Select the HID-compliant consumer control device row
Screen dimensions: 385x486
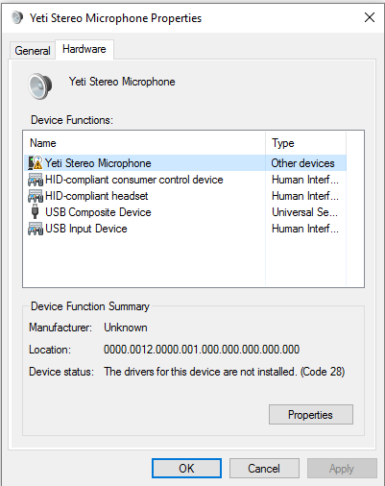point(185,180)
